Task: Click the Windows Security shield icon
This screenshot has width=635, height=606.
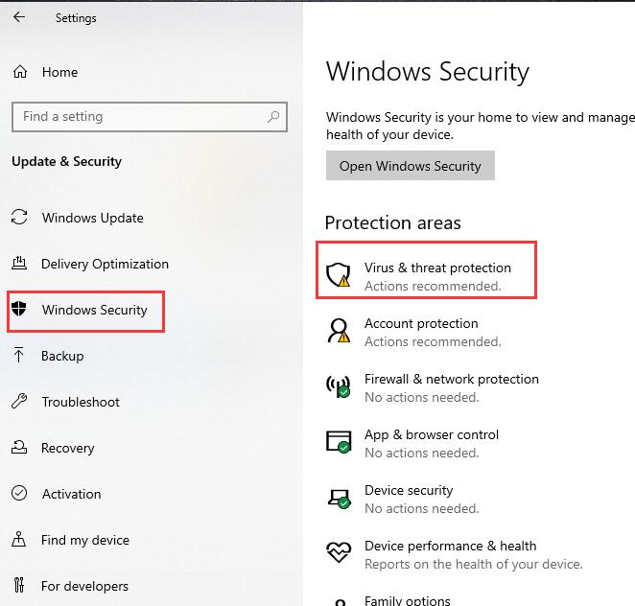Action: pos(18,309)
